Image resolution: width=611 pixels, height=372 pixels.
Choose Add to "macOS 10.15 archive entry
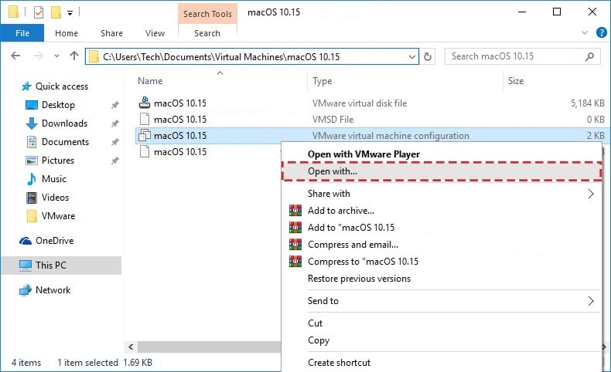350,228
